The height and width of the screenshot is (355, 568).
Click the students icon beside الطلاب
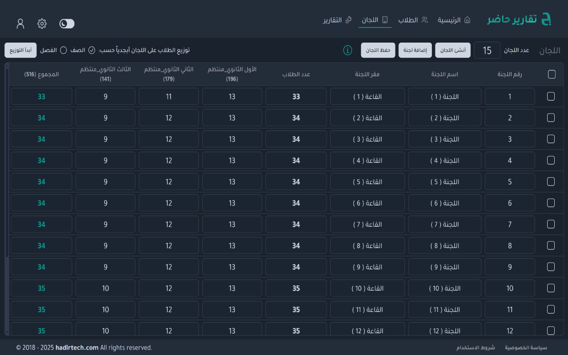pyautogui.click(x=425, y=20)
